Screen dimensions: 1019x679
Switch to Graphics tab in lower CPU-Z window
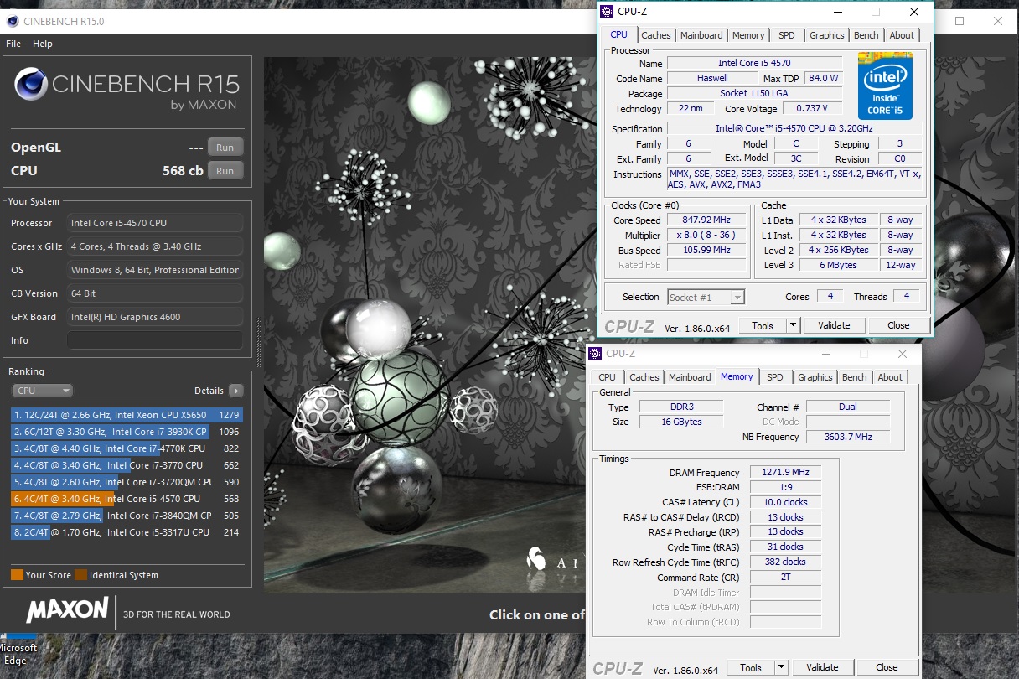(815, 377)
